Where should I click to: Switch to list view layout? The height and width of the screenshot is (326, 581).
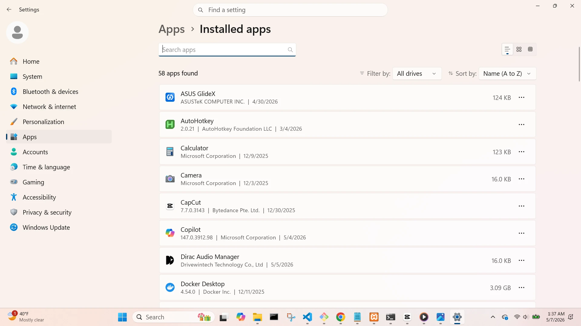pos(507,49)
